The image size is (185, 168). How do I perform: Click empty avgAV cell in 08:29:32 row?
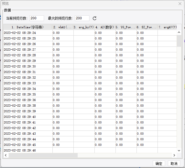pos(167,78)
